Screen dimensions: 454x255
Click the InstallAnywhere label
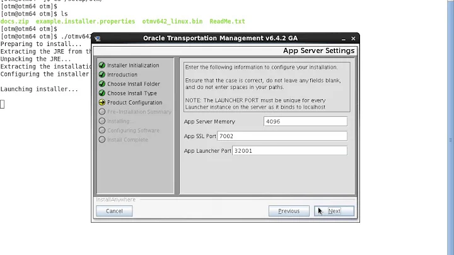(115, 199)
